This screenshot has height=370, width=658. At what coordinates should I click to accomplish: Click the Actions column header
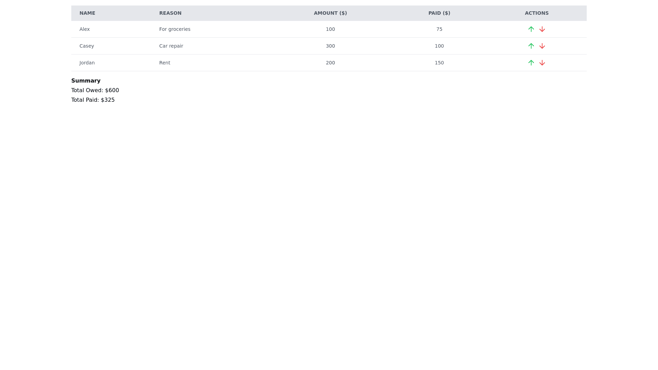tap(536, 13)
